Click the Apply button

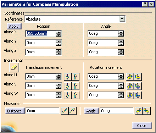[x=14, y=26]
